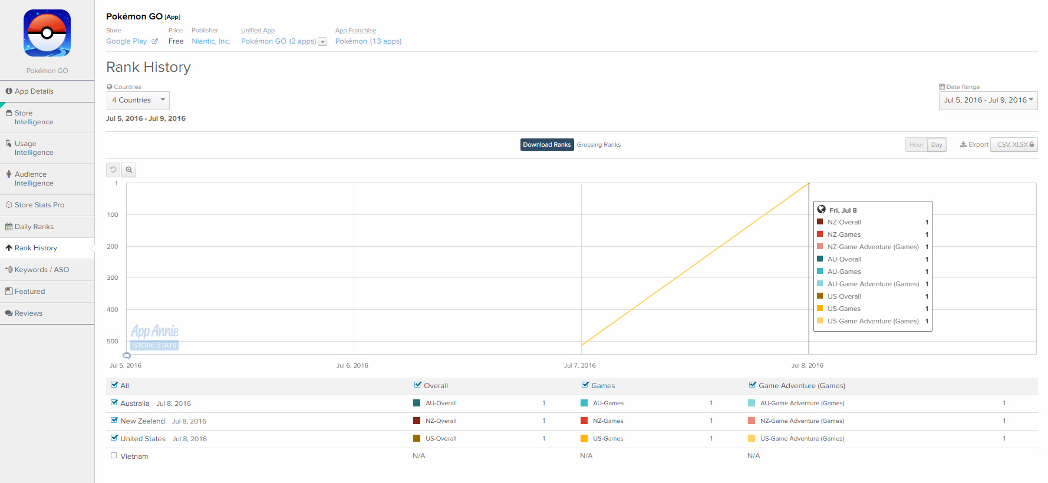This screenshot has height=483, width=1048.
Task: Click the Rank History arrow icon
Action: [9, 248]
